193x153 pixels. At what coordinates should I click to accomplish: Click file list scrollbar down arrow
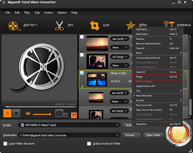click(190, 117)
